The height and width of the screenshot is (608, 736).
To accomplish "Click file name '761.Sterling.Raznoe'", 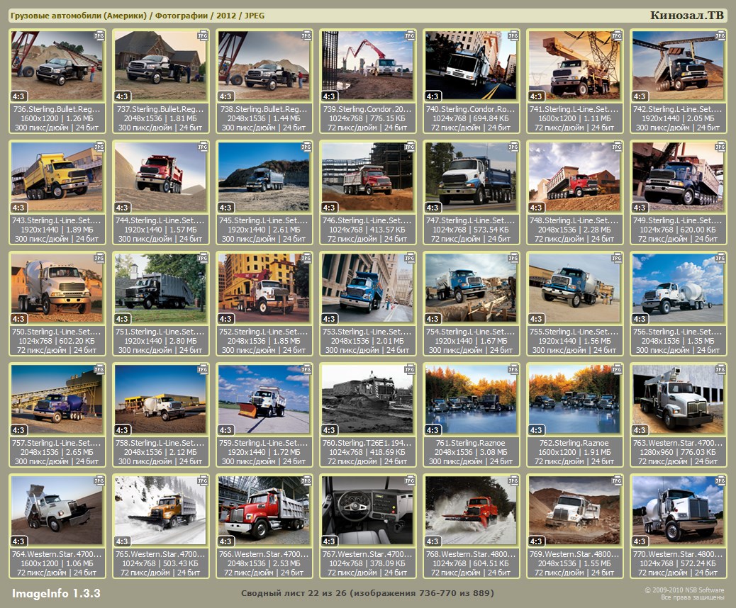I will [x=471, y=443].
